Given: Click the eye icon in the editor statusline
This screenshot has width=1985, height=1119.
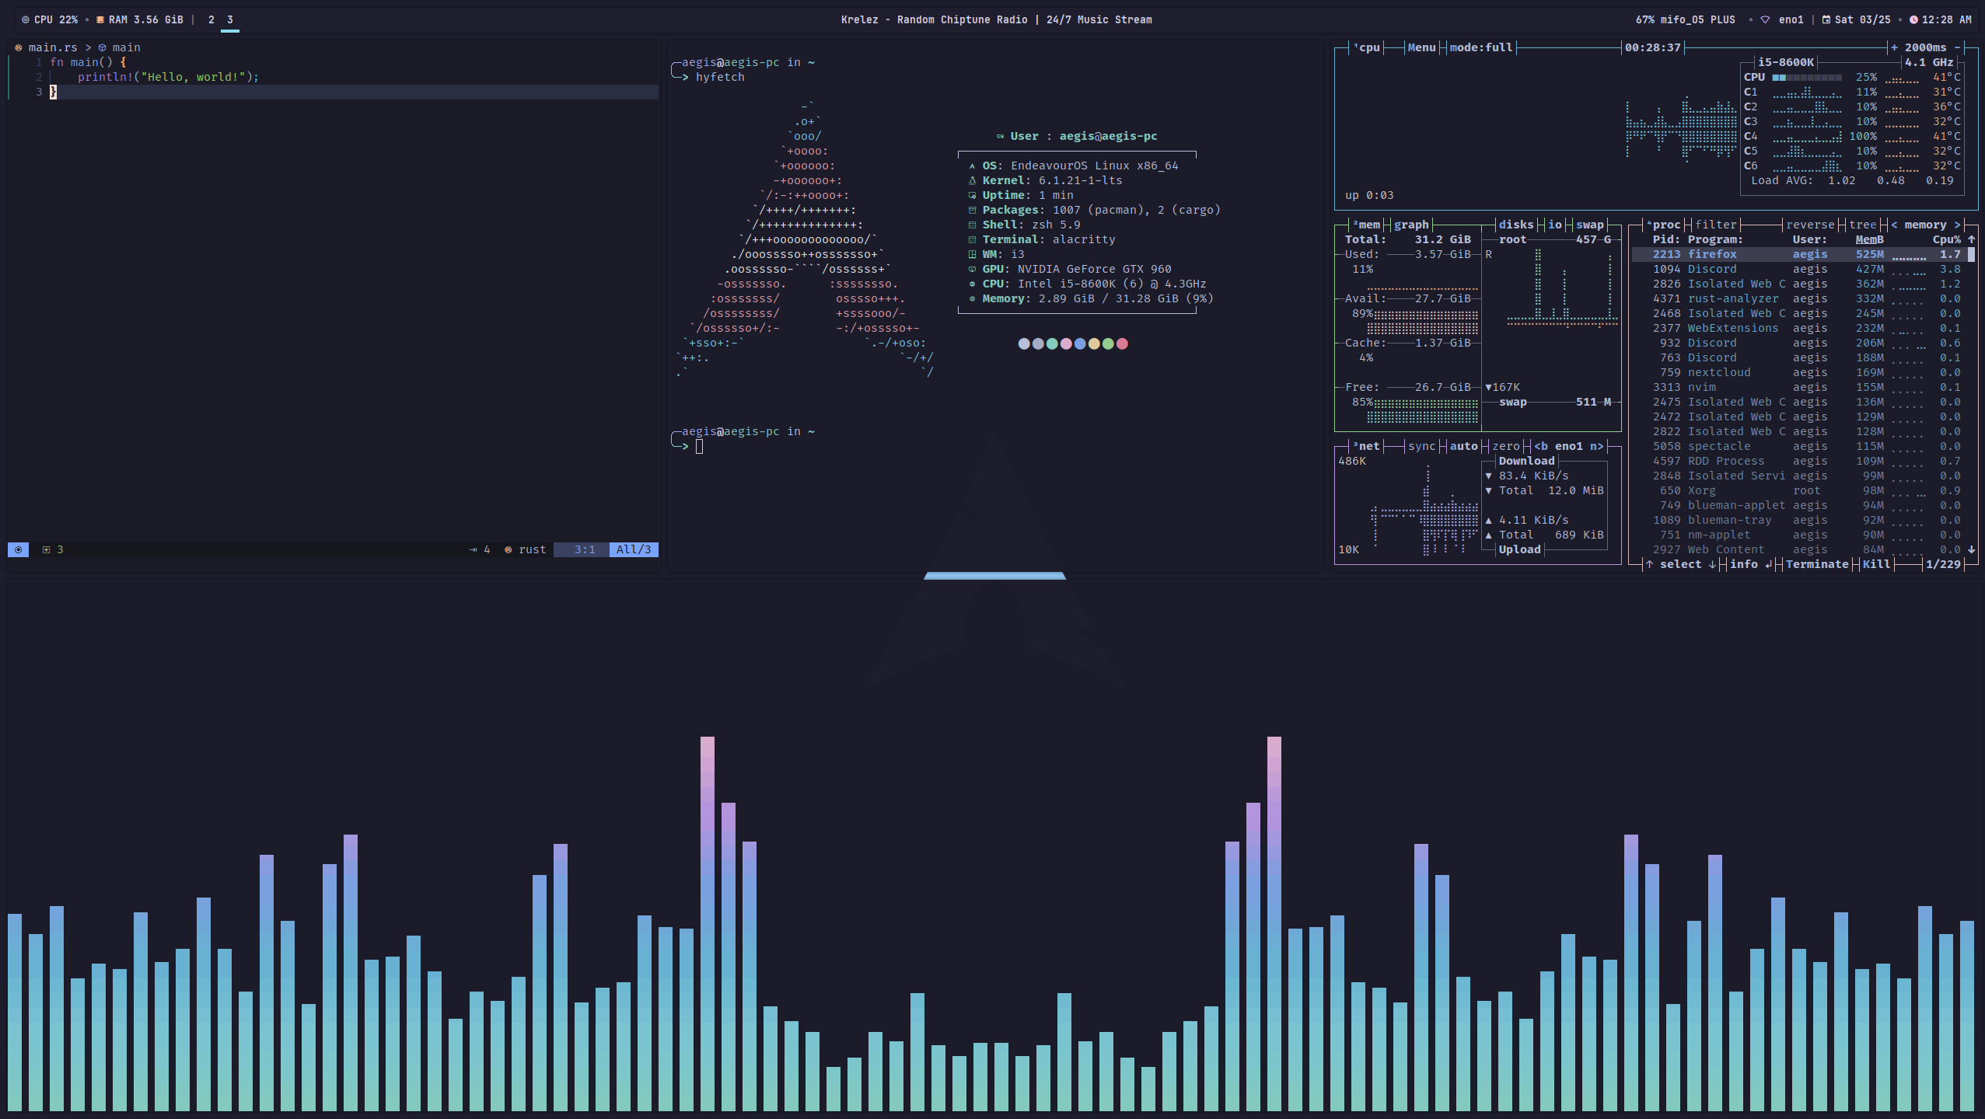Looking at the screenshot, I should click(x=18, y=549).
